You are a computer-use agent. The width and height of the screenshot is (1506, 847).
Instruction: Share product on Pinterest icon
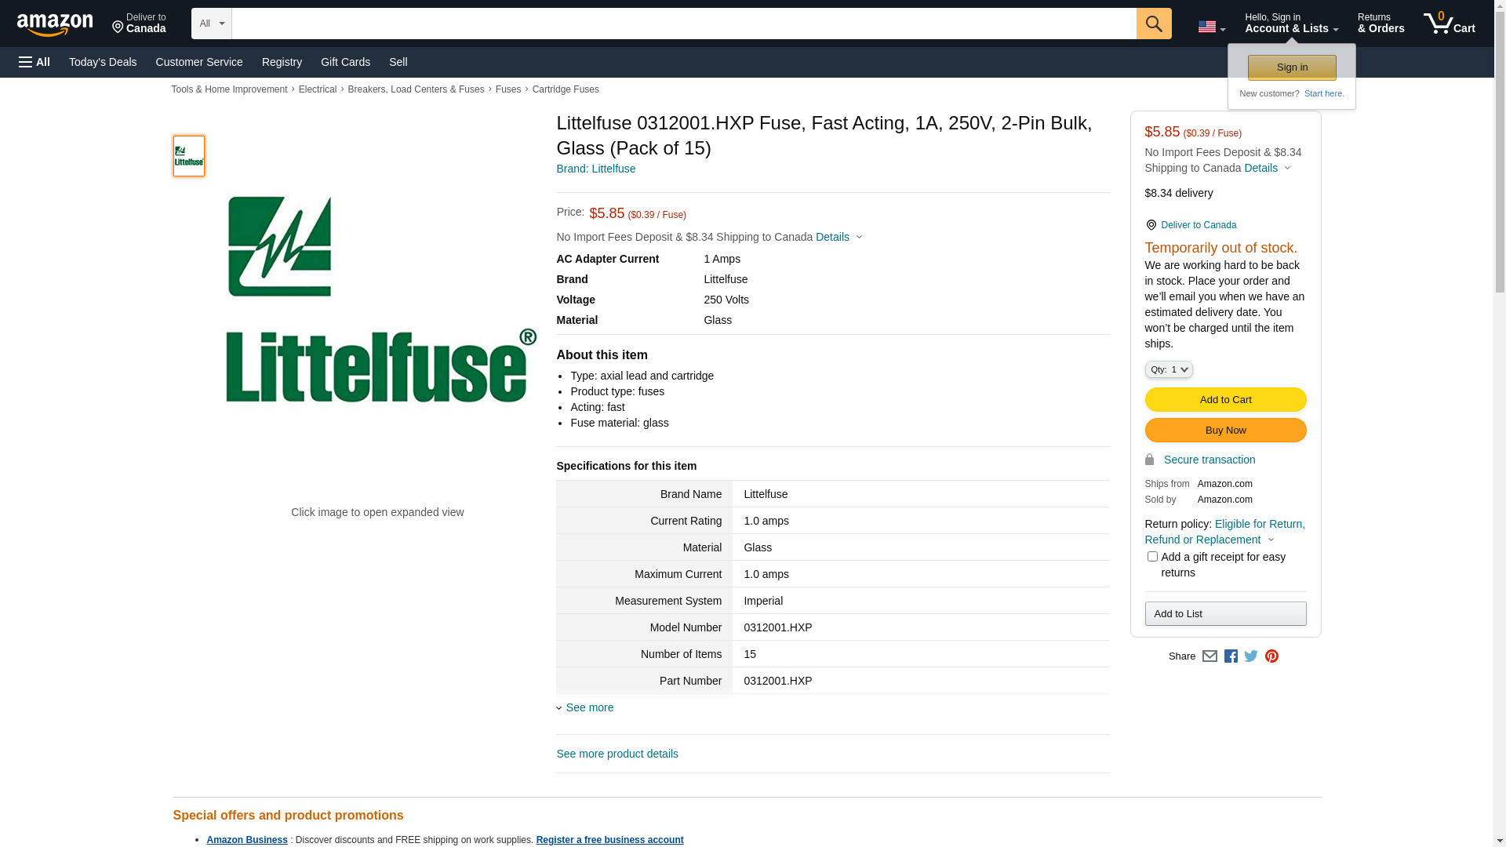(x=1271, y=656)
